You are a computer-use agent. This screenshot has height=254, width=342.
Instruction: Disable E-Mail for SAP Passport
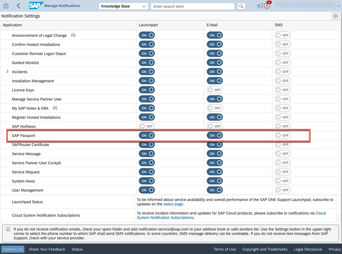tap(215, 136)
